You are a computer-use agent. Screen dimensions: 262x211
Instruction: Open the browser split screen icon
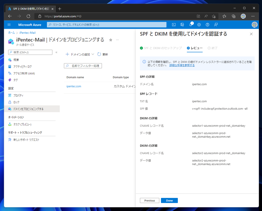(x=198, y=16)
